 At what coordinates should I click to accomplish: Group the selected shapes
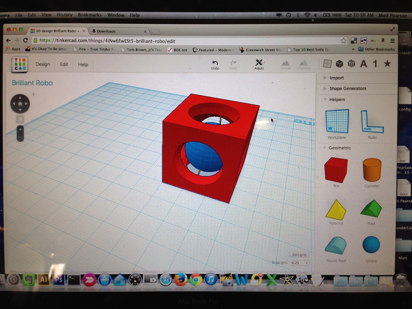click(285, 65)
